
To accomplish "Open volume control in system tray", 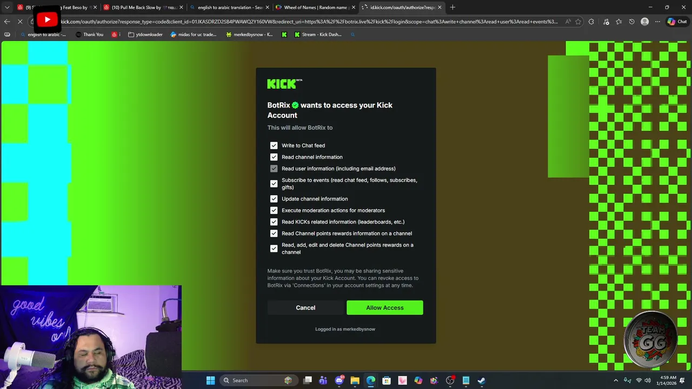I will [648, 380].
